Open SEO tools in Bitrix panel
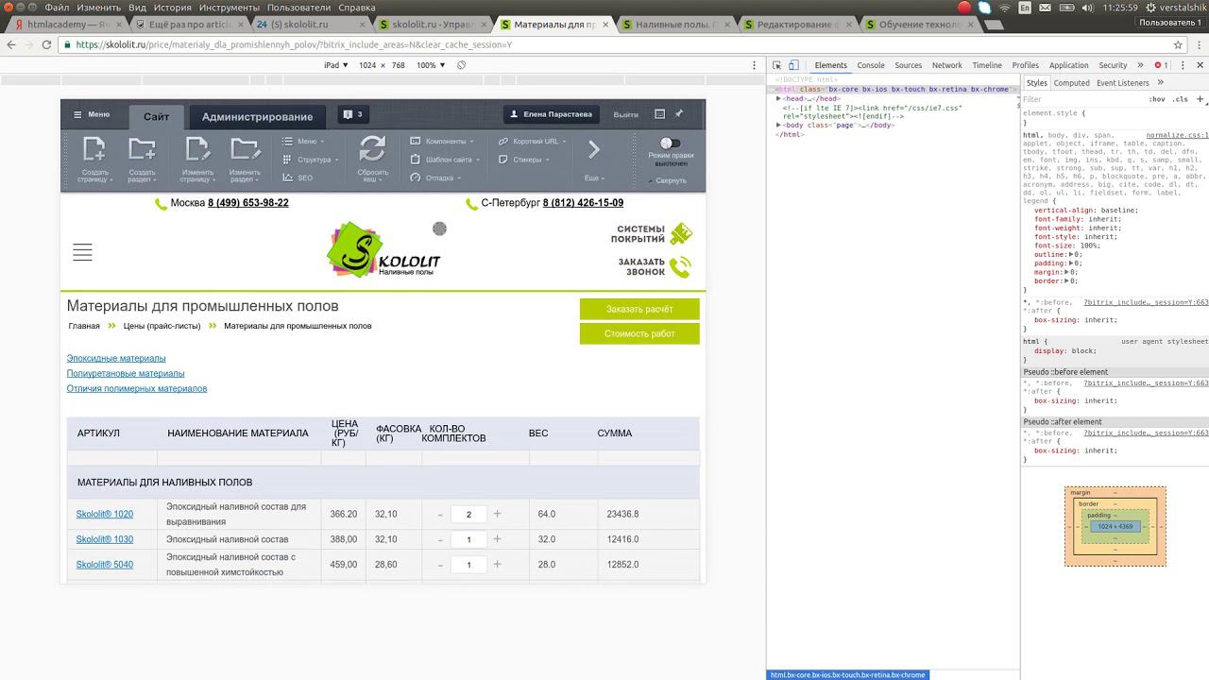Screen dimensions: 1209x680 [x=298, y=178]
